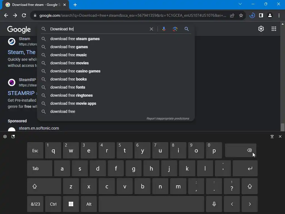The image size is (285, 214).
Task: Open the tab search chevron
Action: coord(240,4)
